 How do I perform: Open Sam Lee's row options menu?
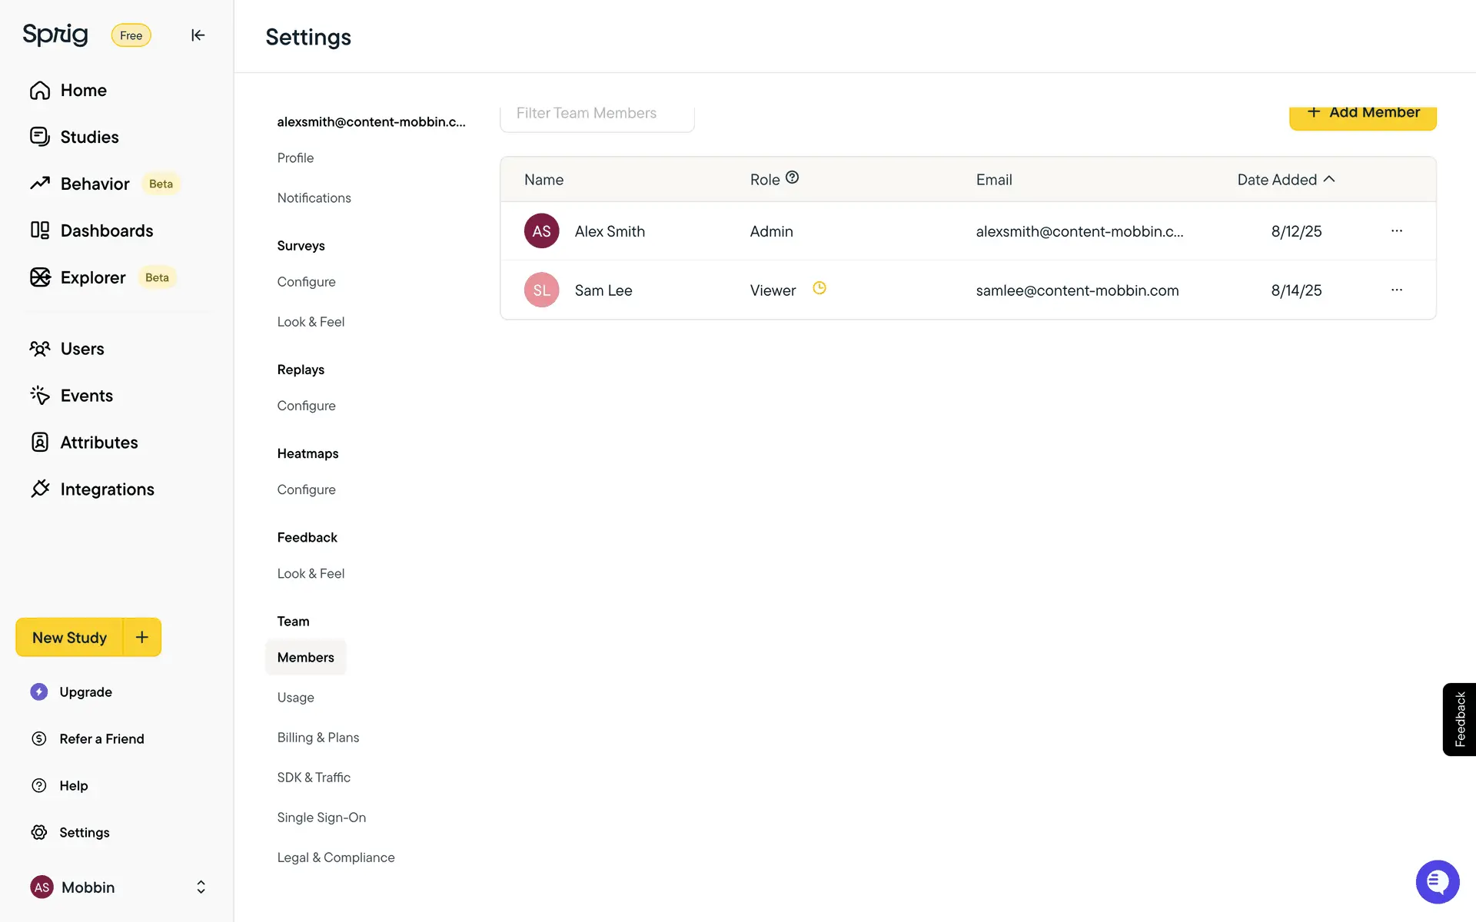[x=1396, y=290]
